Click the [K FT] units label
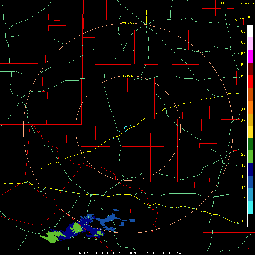 [239, 20]
